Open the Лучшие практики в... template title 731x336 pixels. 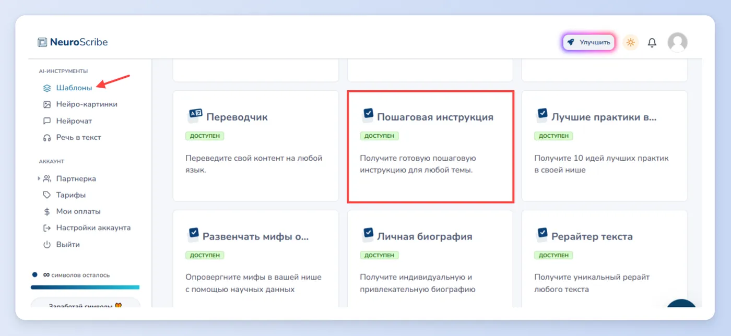[x=604, y=117]
